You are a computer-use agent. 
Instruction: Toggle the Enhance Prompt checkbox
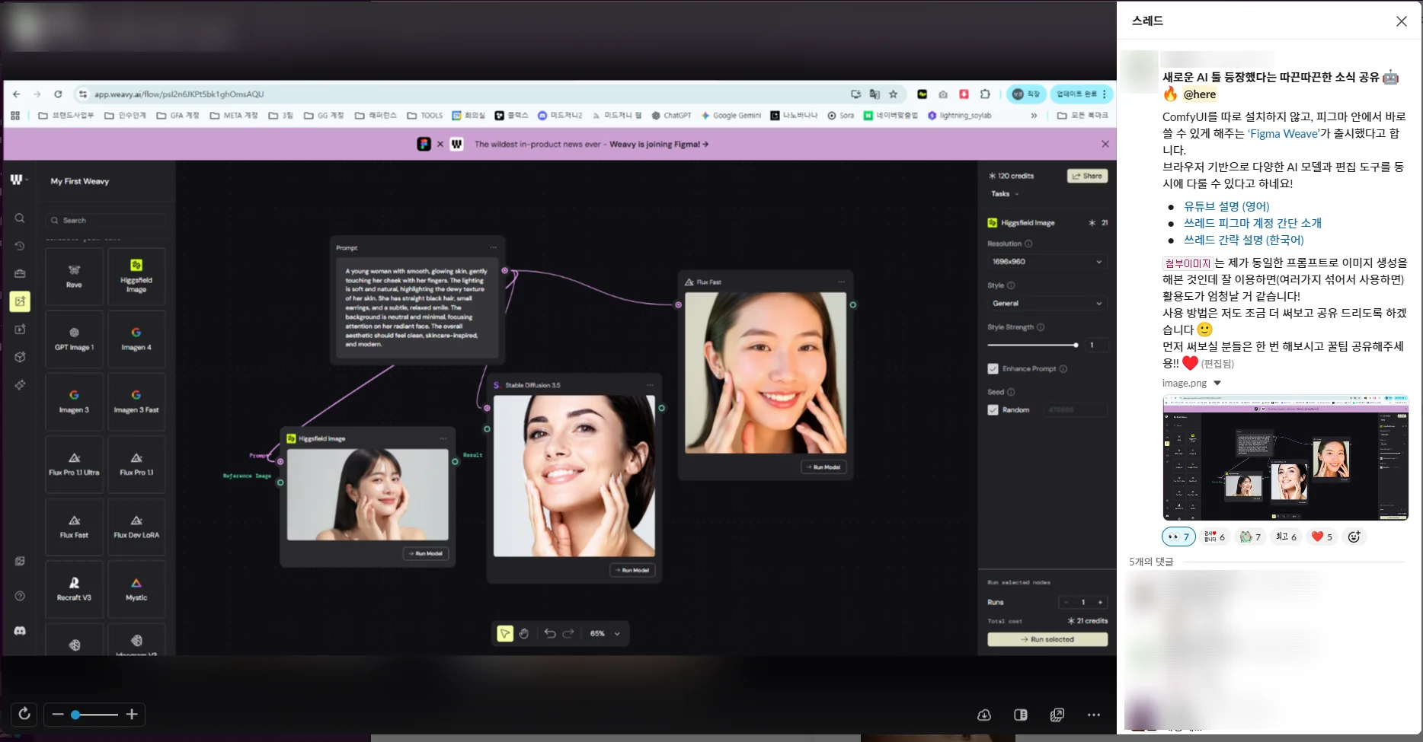point(993,369)
